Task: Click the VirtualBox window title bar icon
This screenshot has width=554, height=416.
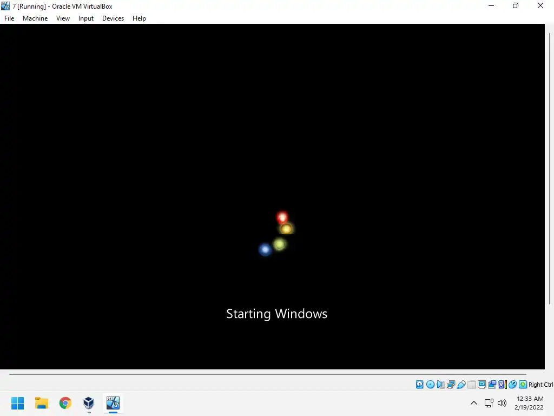Action: [5, 5]
